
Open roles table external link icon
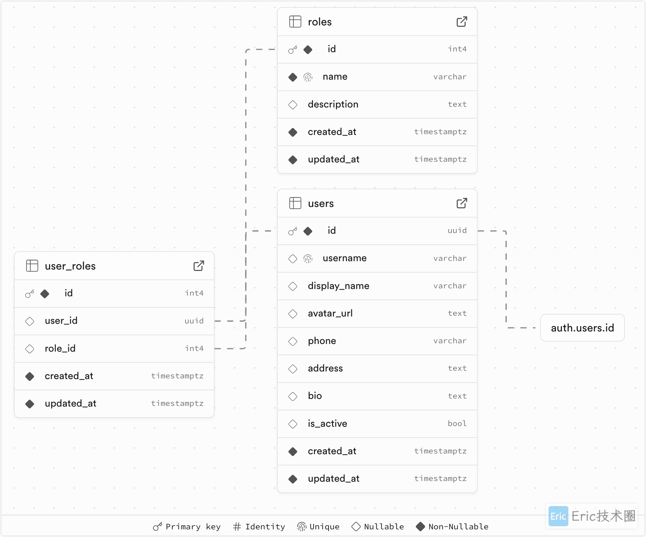462,22
